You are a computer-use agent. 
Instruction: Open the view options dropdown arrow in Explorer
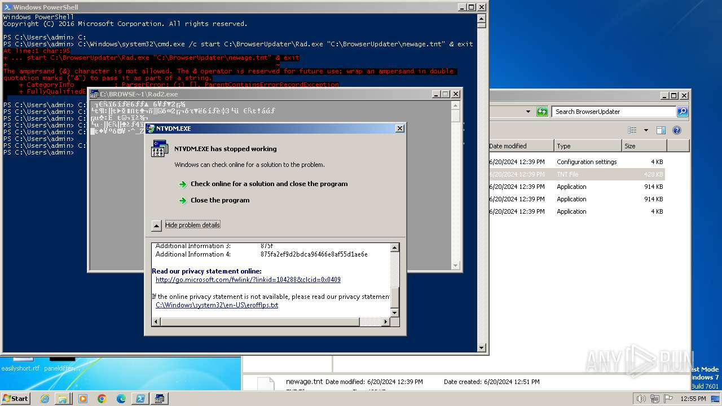(x=646, y=130)
